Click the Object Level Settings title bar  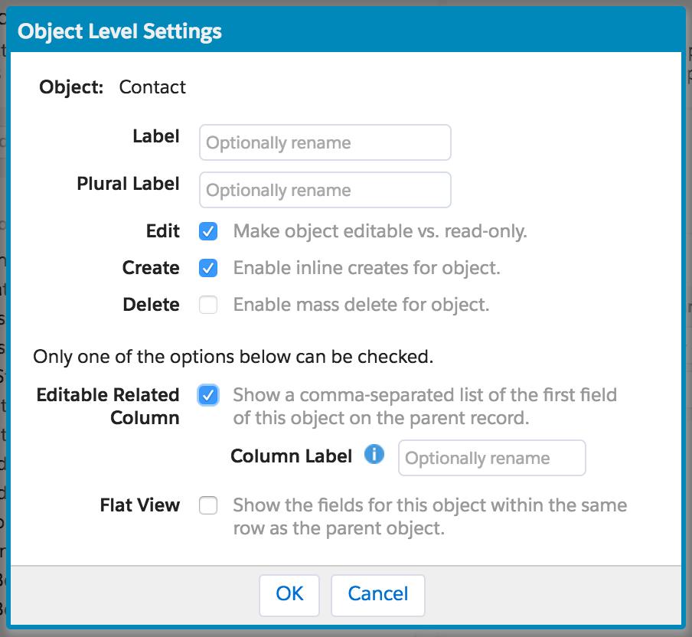(x=119, y=31)
